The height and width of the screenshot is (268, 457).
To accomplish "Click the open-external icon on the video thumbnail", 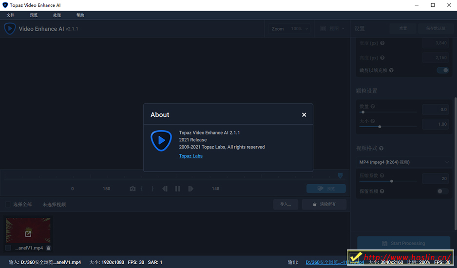I will click(x=28, y=234).
